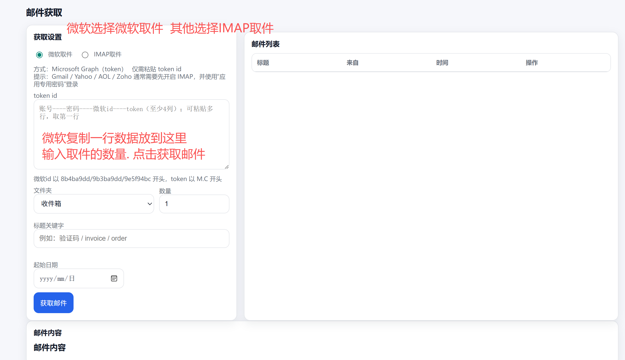Click the text starting 微软id 以 8b4ba9dd
Viewport: 625px width, 360px height.
(x=128, y=179)
